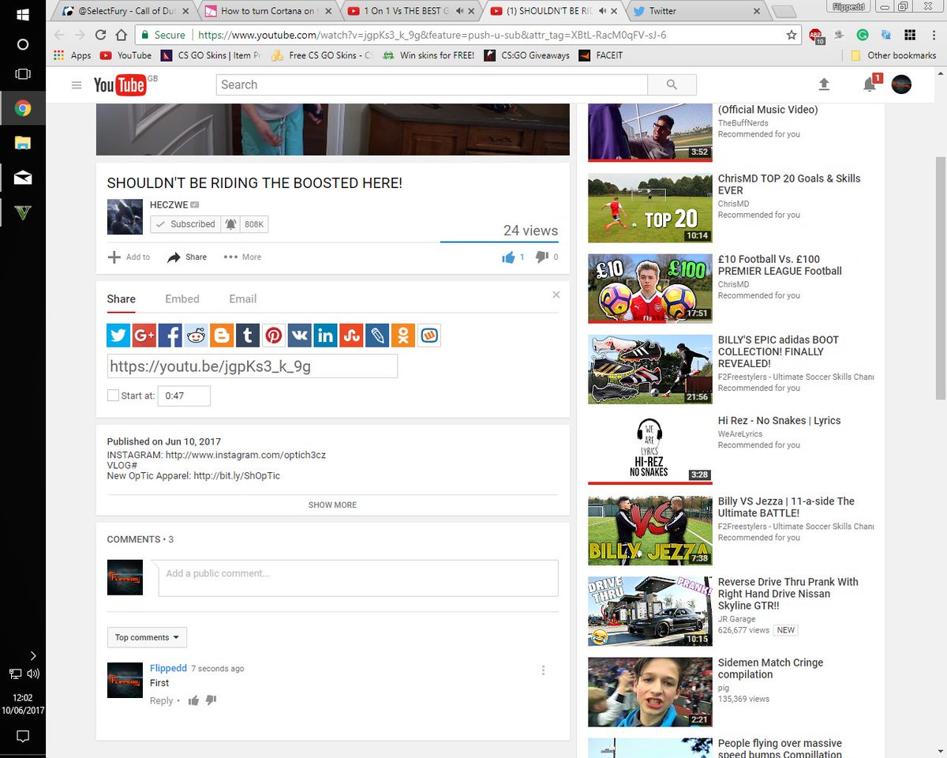Open the YouTube notifications bell
Viewport: 947px width, 758px height.
pyautogui.click(x=870, y=84)
